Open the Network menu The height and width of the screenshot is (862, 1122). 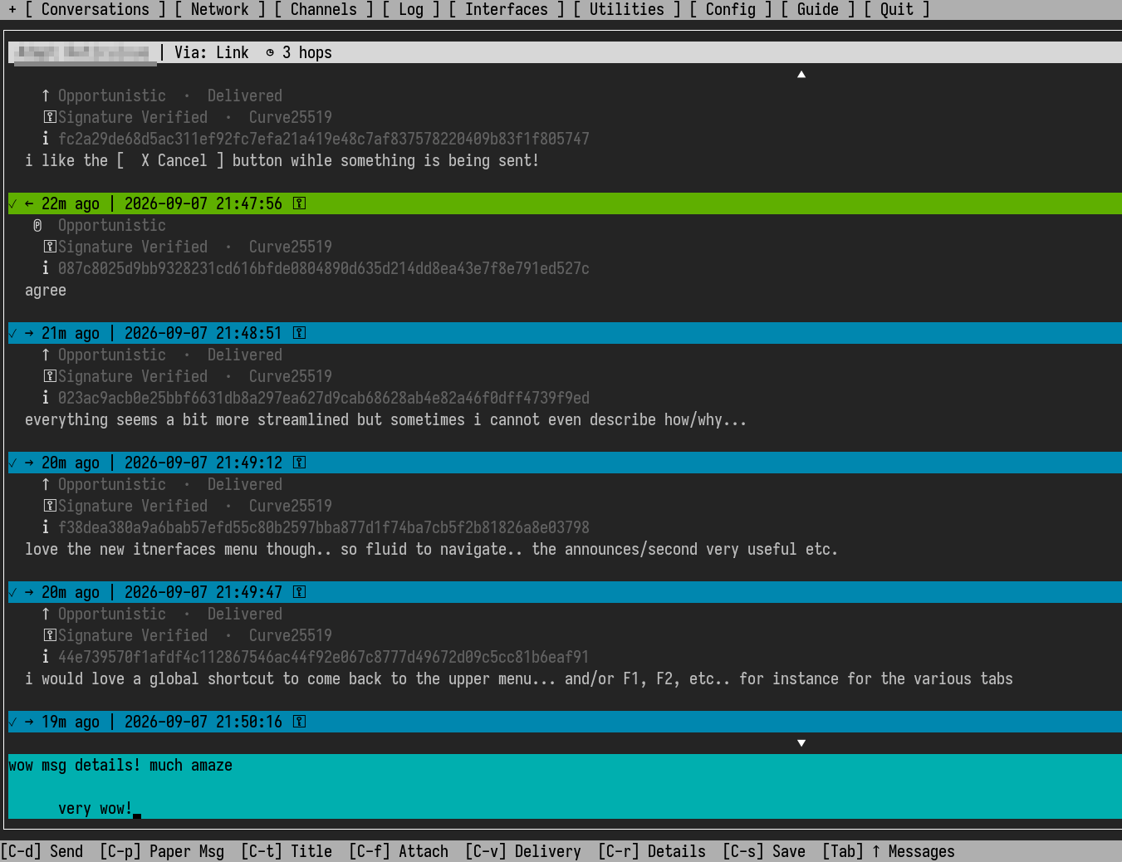pos(220,9)
